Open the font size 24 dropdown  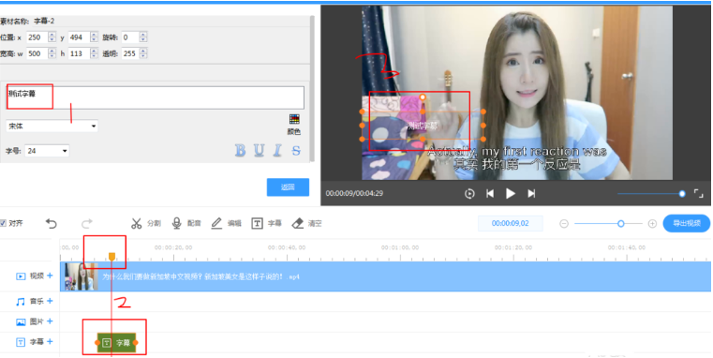click(x=47, y=151)
